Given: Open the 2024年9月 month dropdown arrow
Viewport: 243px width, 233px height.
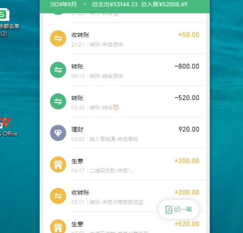Looking at the screenshot, I should [x=85, y=4].
